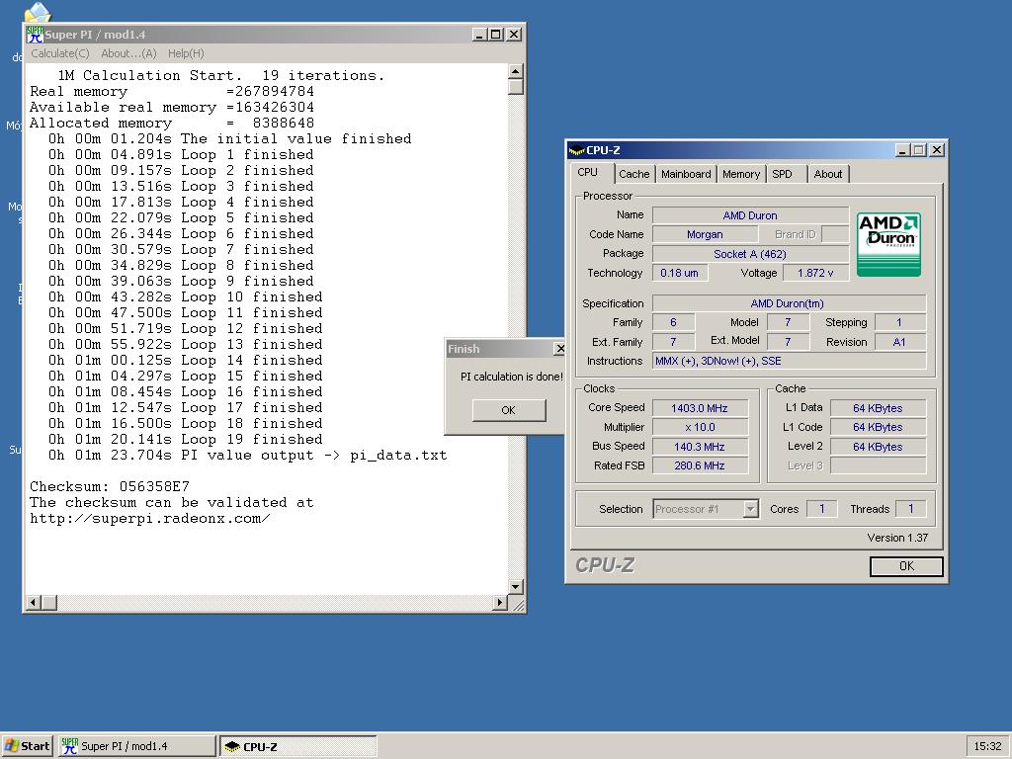Click the L1 Data value 64 KBytes
Viewport: 1012px width, 759px height.
[x=878, y=408]
